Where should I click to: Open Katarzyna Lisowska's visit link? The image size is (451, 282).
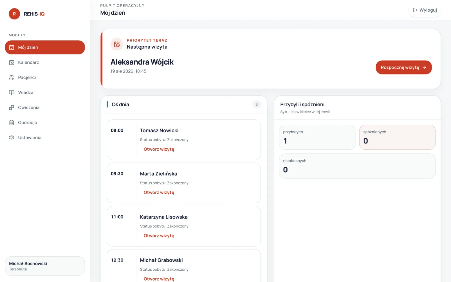point(159,235)
